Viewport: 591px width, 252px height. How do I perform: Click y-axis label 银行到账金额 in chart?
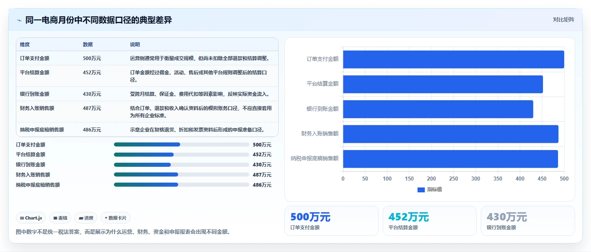click(323, 109)
